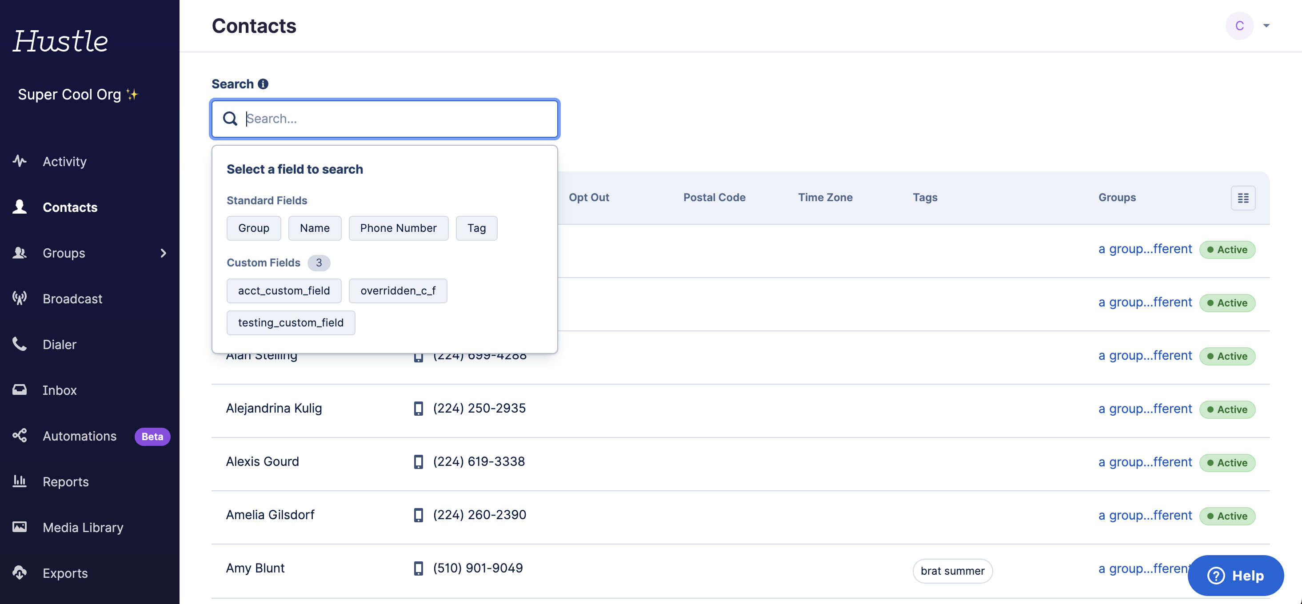Click the Reports bar chart icon
This screenshot has height=604, width=1302.
pyautogui.click(x=20, y=481)
